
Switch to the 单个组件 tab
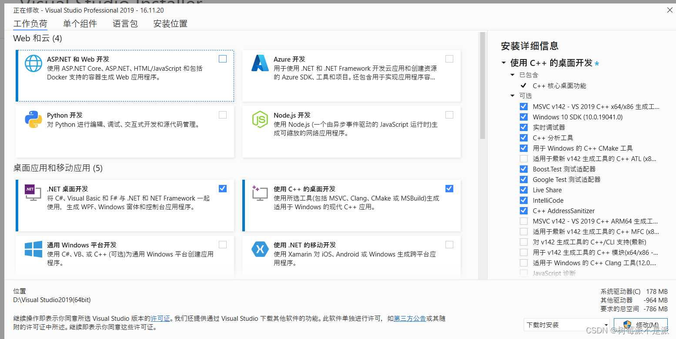80,24
